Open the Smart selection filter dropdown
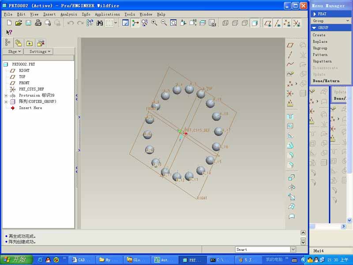Viewport: 353px width, 265px height. [x=293, y=249]
